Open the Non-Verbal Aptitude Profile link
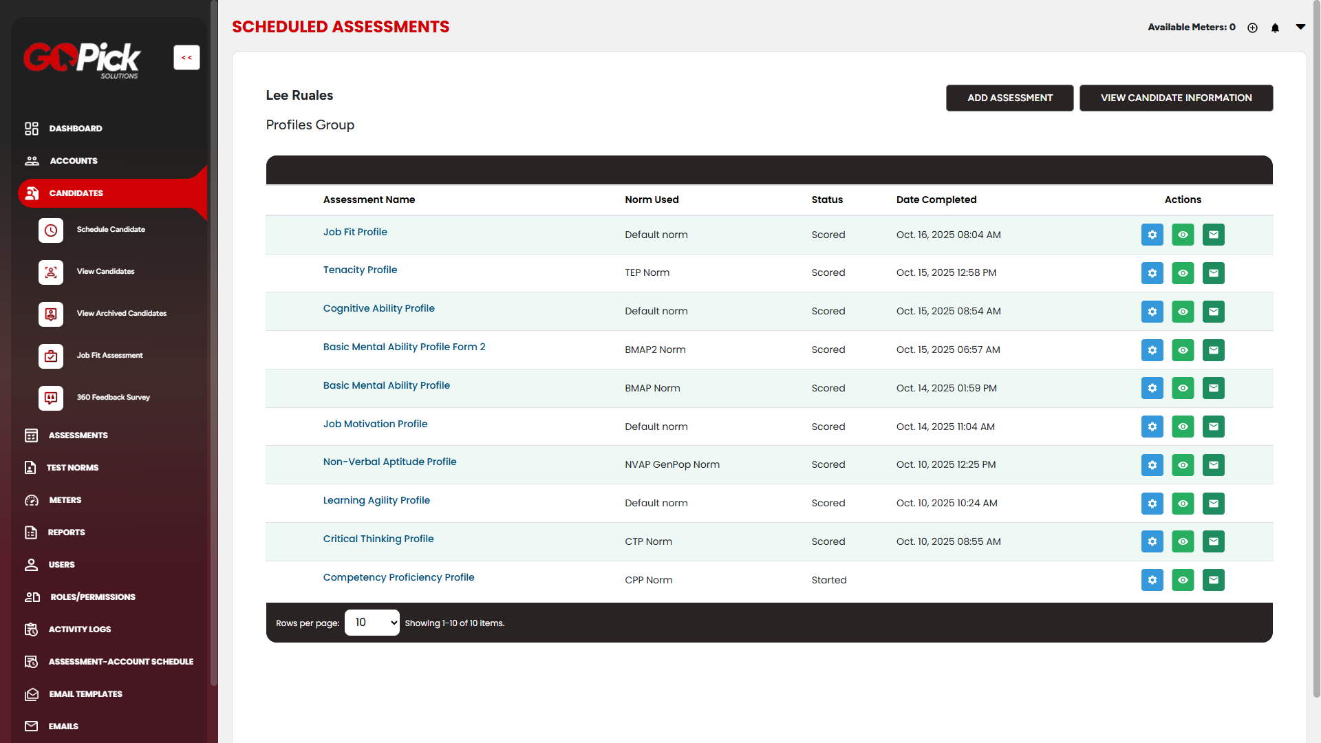The image size is (1321, 743). 389,462
